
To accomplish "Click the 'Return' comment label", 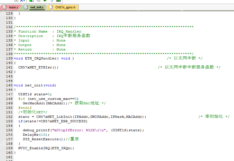I will 25,49.
